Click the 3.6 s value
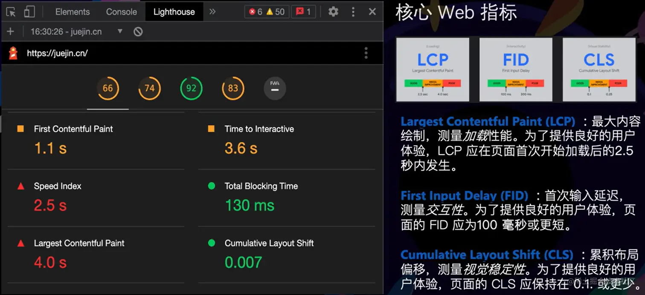The width and height of the screenshot is (645, 295). click(241, 148)
